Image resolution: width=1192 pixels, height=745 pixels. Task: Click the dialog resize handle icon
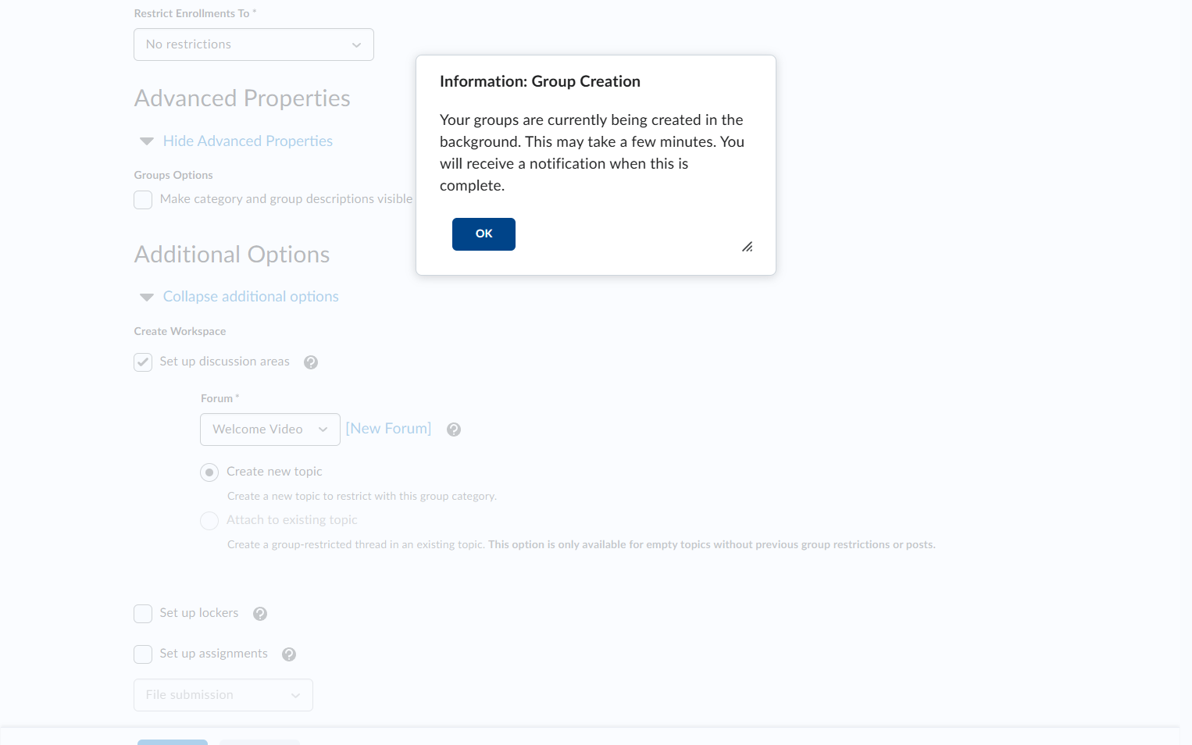tap(748, 247)
